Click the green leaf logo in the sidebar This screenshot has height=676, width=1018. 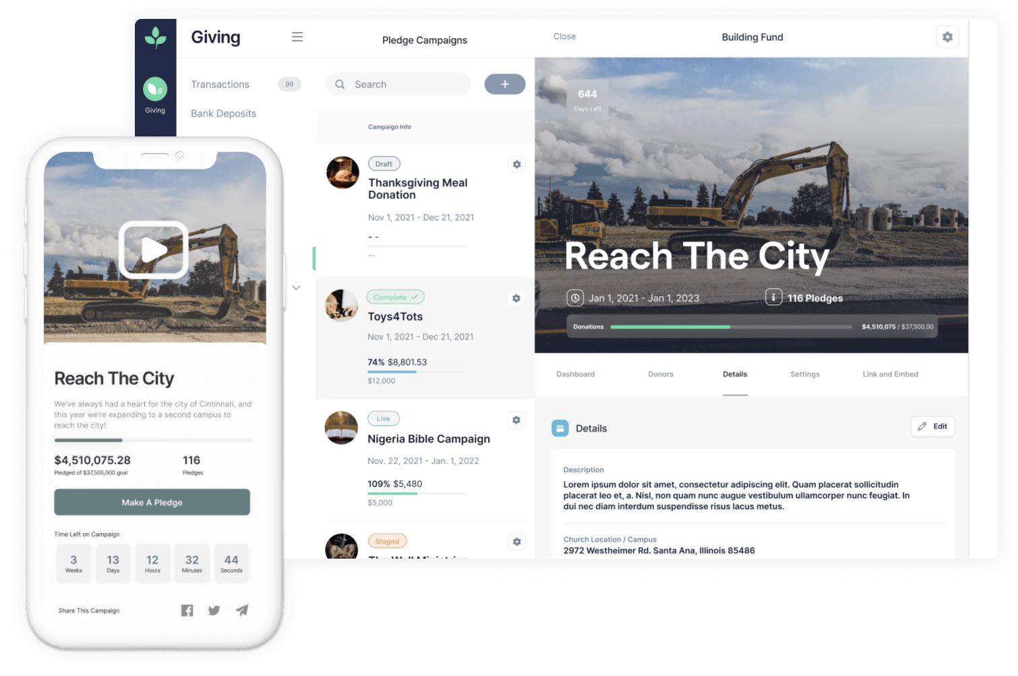[155, 37]
